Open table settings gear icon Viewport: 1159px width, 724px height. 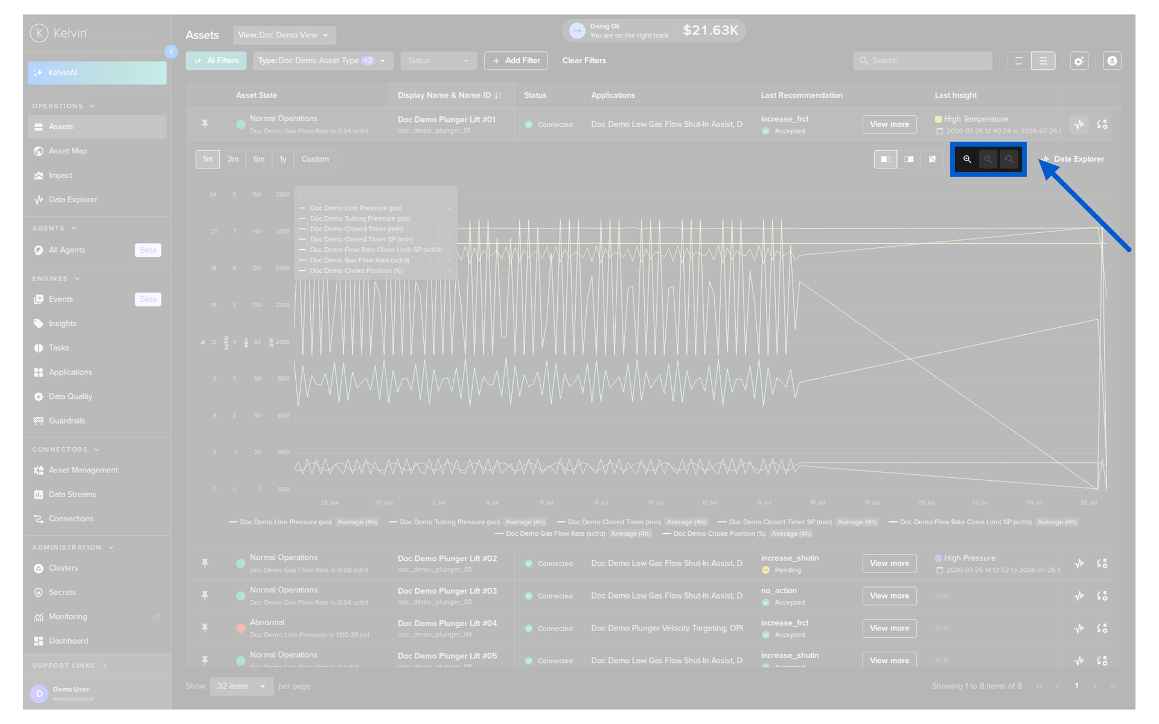pos(1079,61)
